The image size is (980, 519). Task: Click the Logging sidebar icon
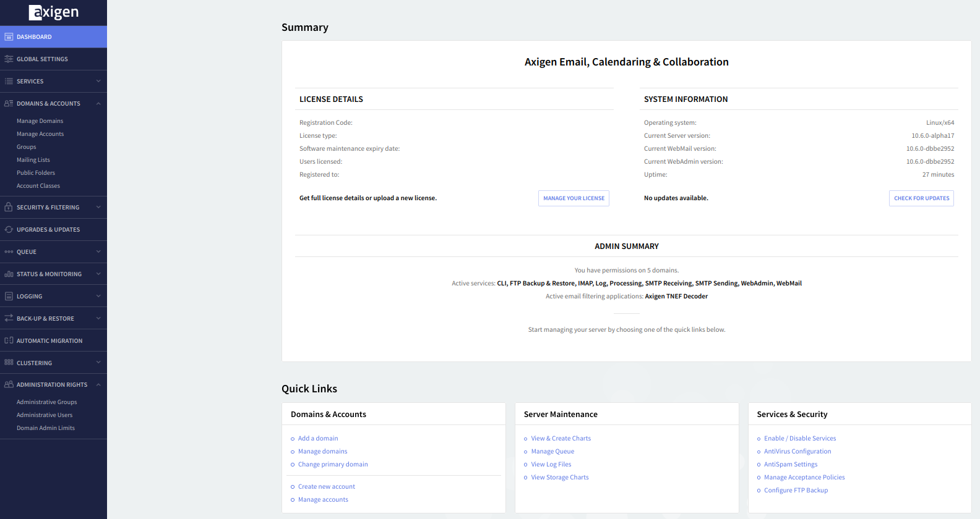coord(9,297)
